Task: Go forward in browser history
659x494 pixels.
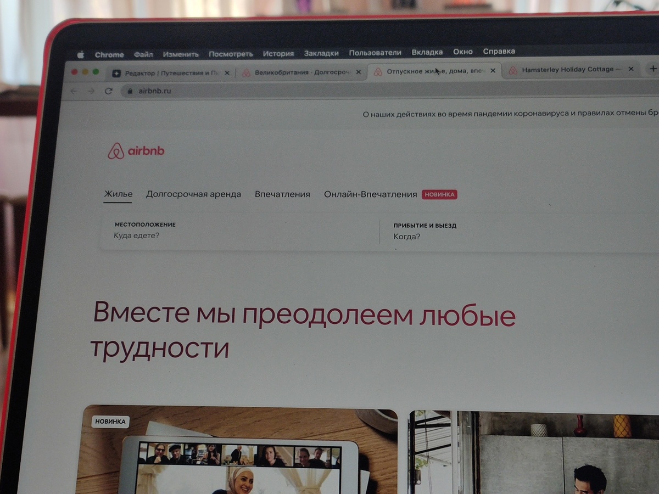Action: pyautogui.click(x=91, y=91)
